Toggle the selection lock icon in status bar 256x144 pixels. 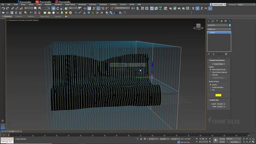tap(141, 139)
